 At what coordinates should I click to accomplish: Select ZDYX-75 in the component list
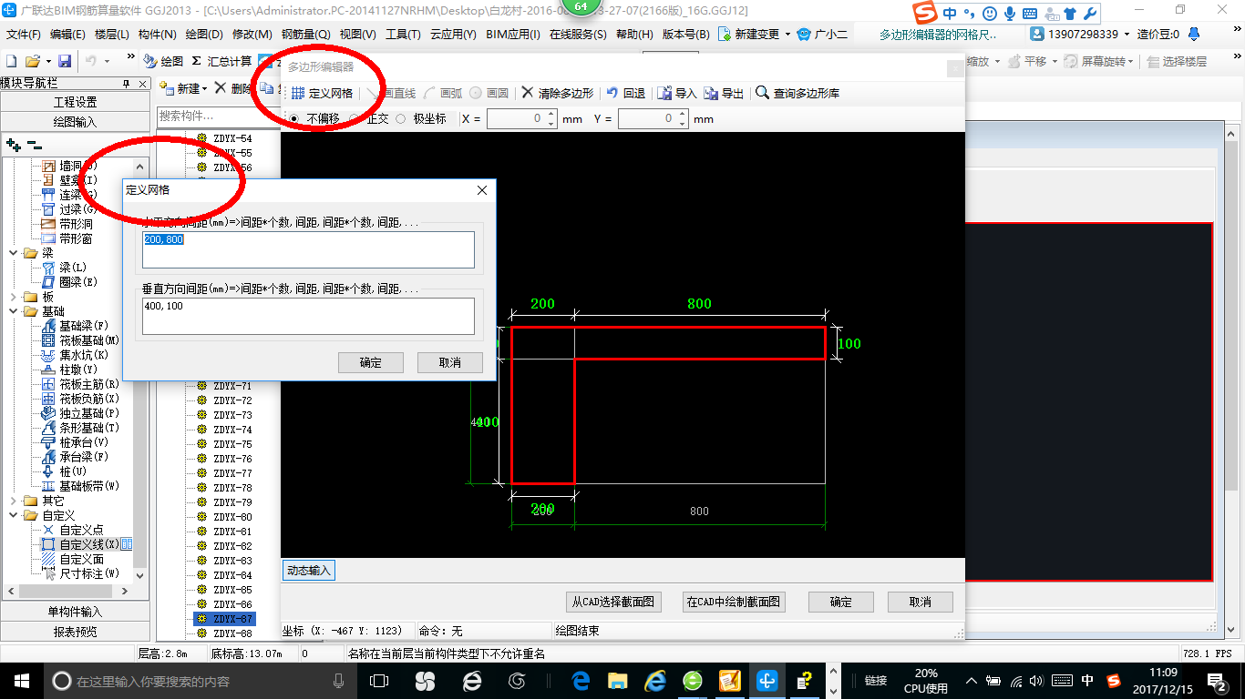232,444
